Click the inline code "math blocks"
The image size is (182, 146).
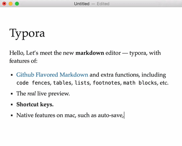[140, 83]
